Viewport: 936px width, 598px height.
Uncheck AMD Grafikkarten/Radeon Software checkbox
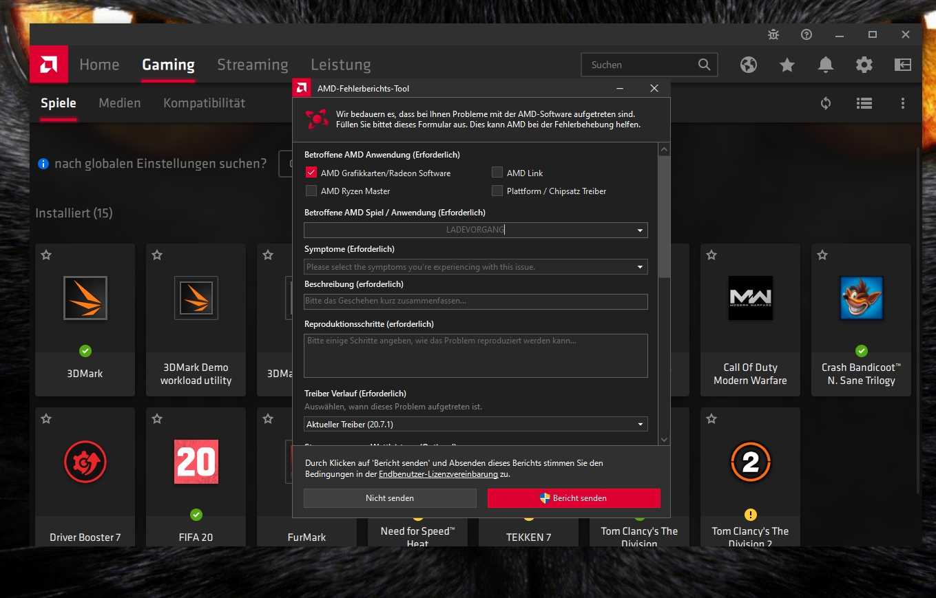311,173
